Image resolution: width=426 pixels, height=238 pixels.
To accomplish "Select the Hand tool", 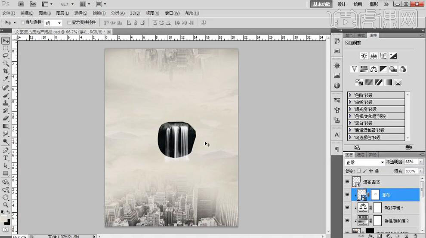I will pos(6,197).
